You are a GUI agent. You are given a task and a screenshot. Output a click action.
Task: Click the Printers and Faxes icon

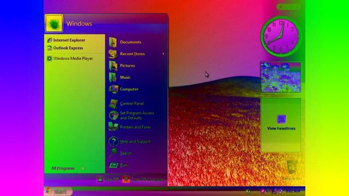point(113,127)
